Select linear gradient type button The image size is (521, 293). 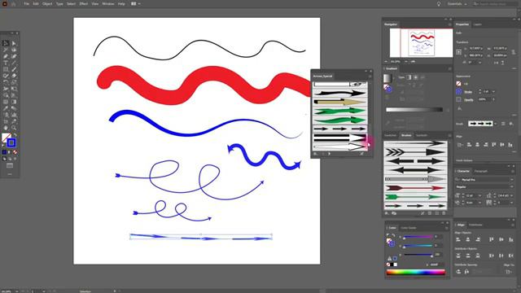(x=409, y=77)
